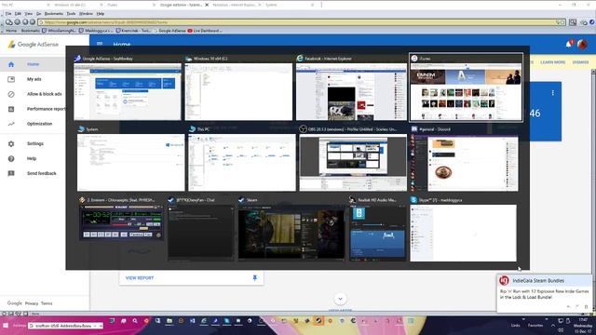Open the Realtek HD Audio Manager thumbnail
596x335 pixels.
click(378, 233)
